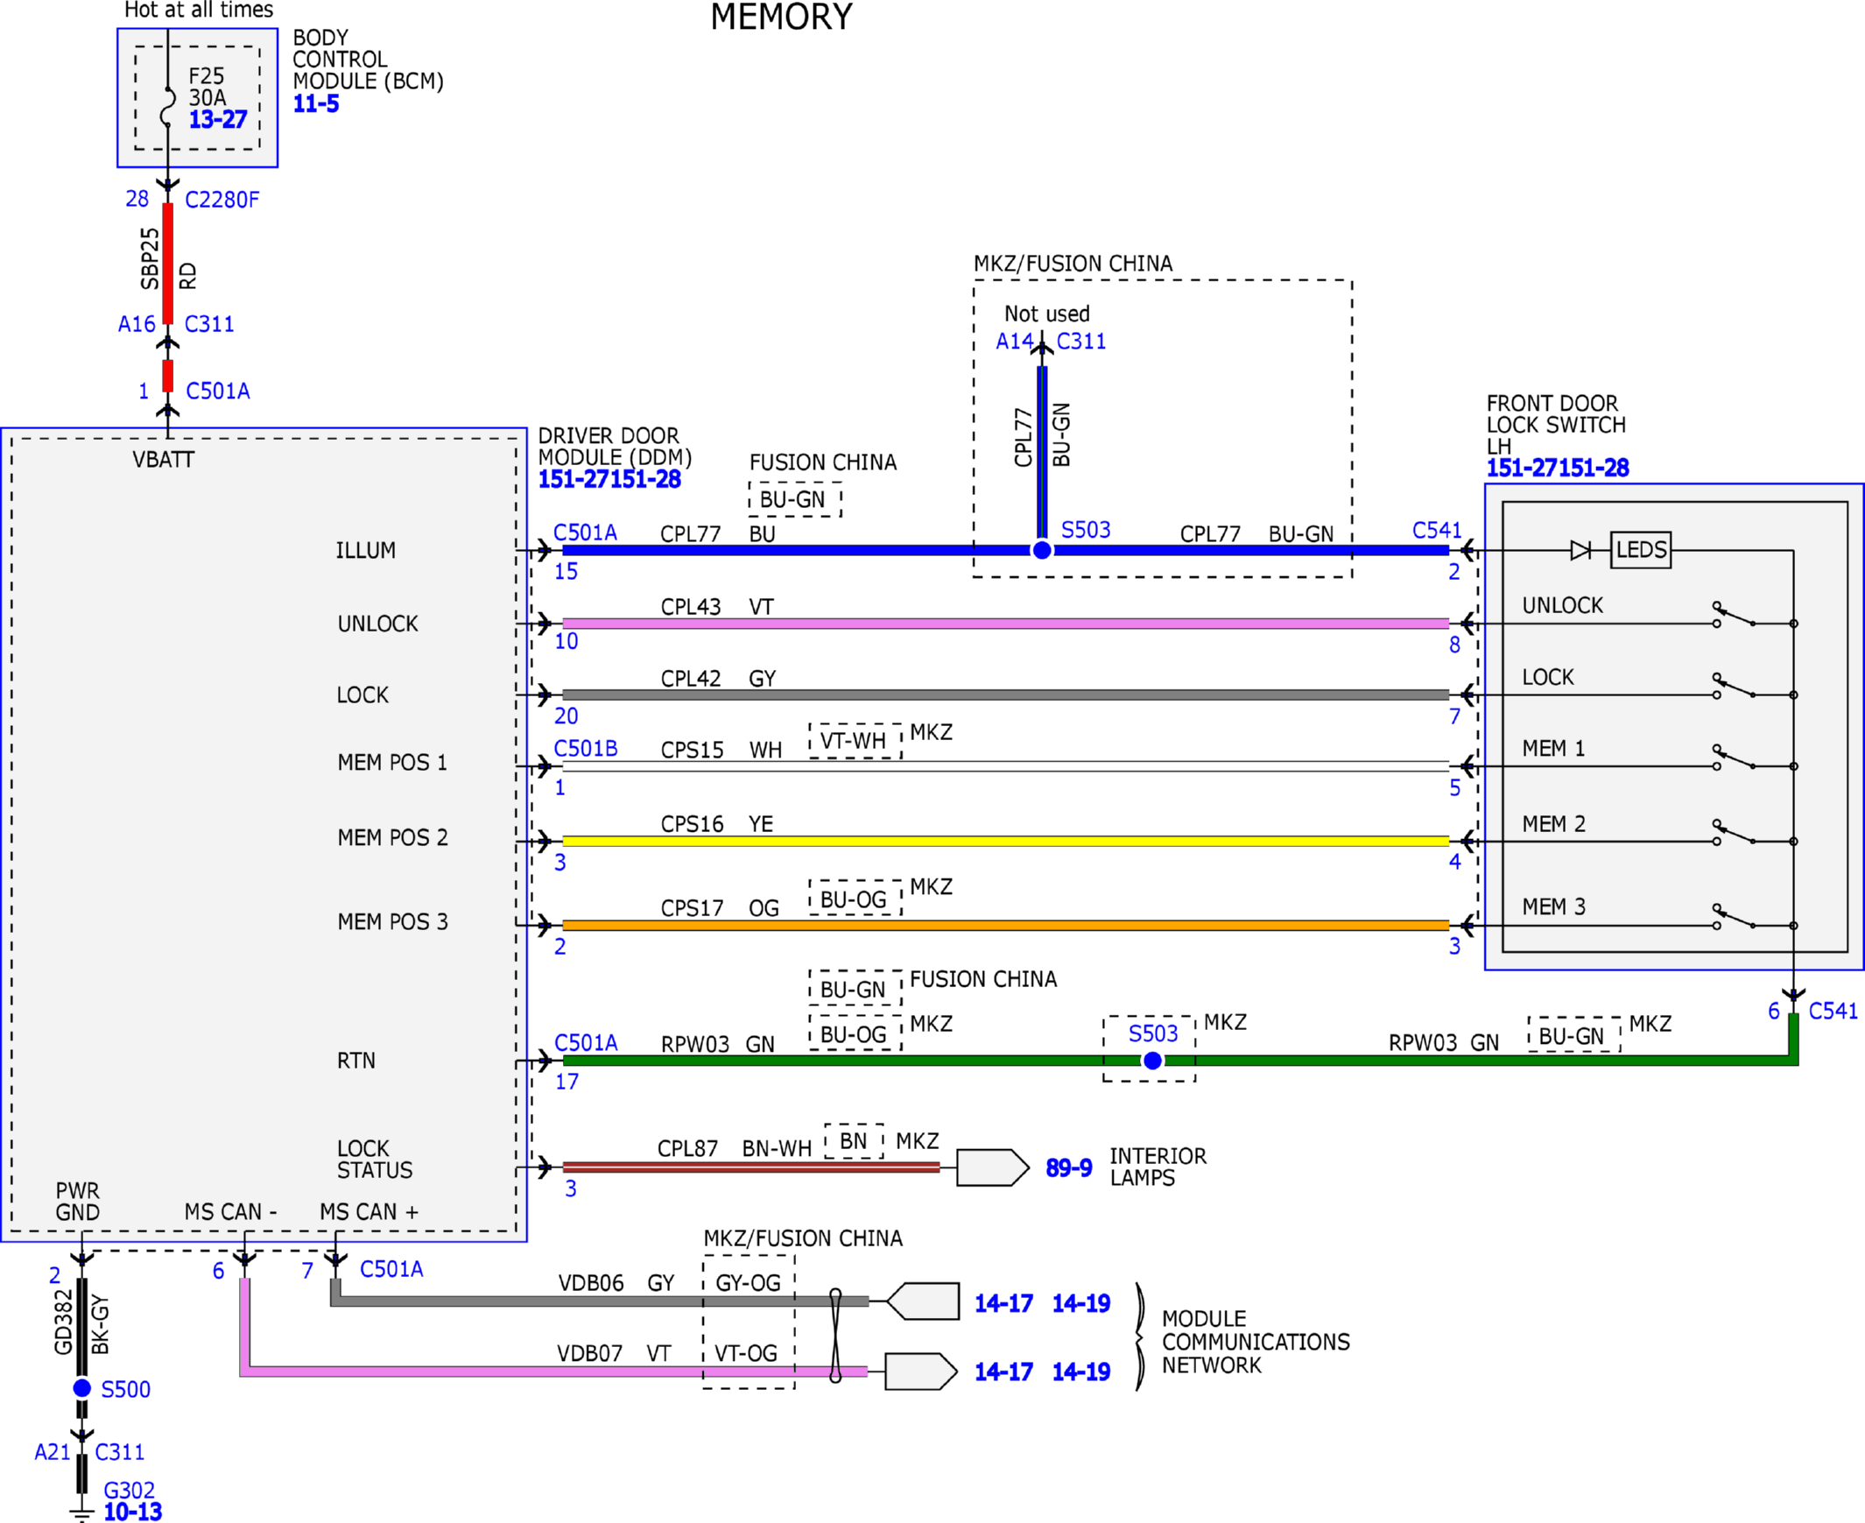The height and width of the screenshot is (1523, 1865).
Task: Click the G302 ground symbol
Action: pos(81,1512)
